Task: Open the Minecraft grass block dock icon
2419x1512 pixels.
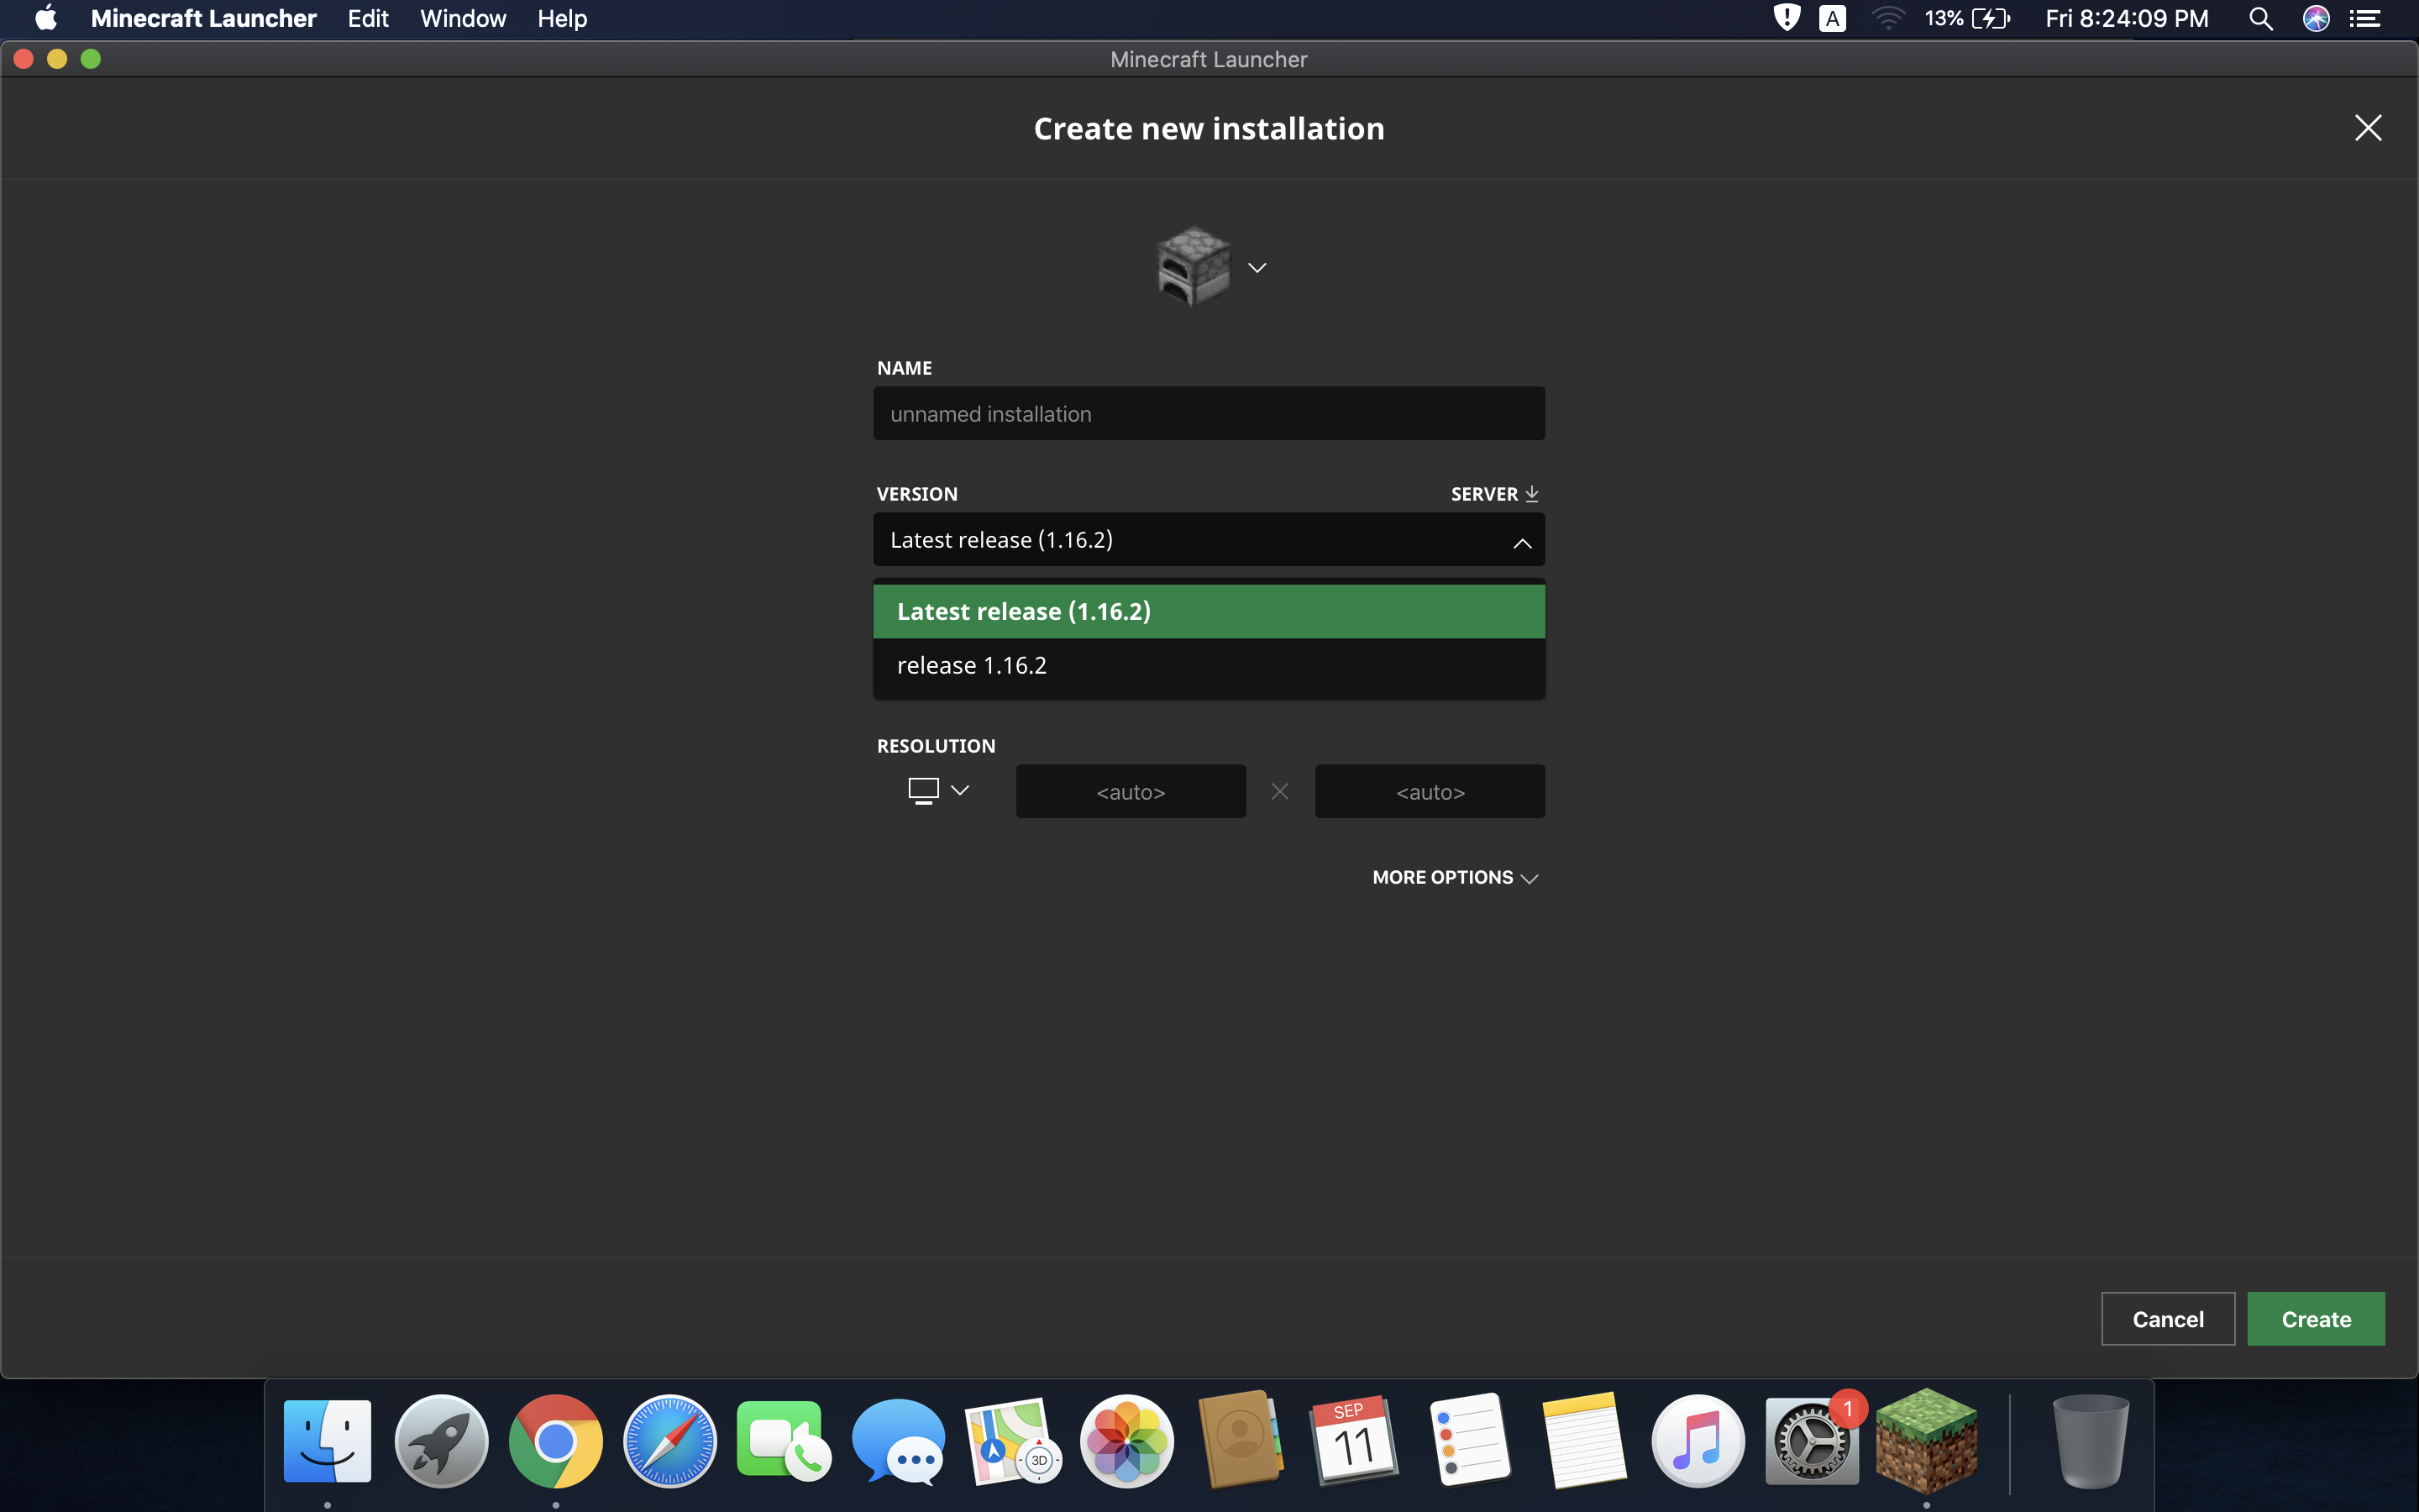Action: click(x=1925, y=1440)
